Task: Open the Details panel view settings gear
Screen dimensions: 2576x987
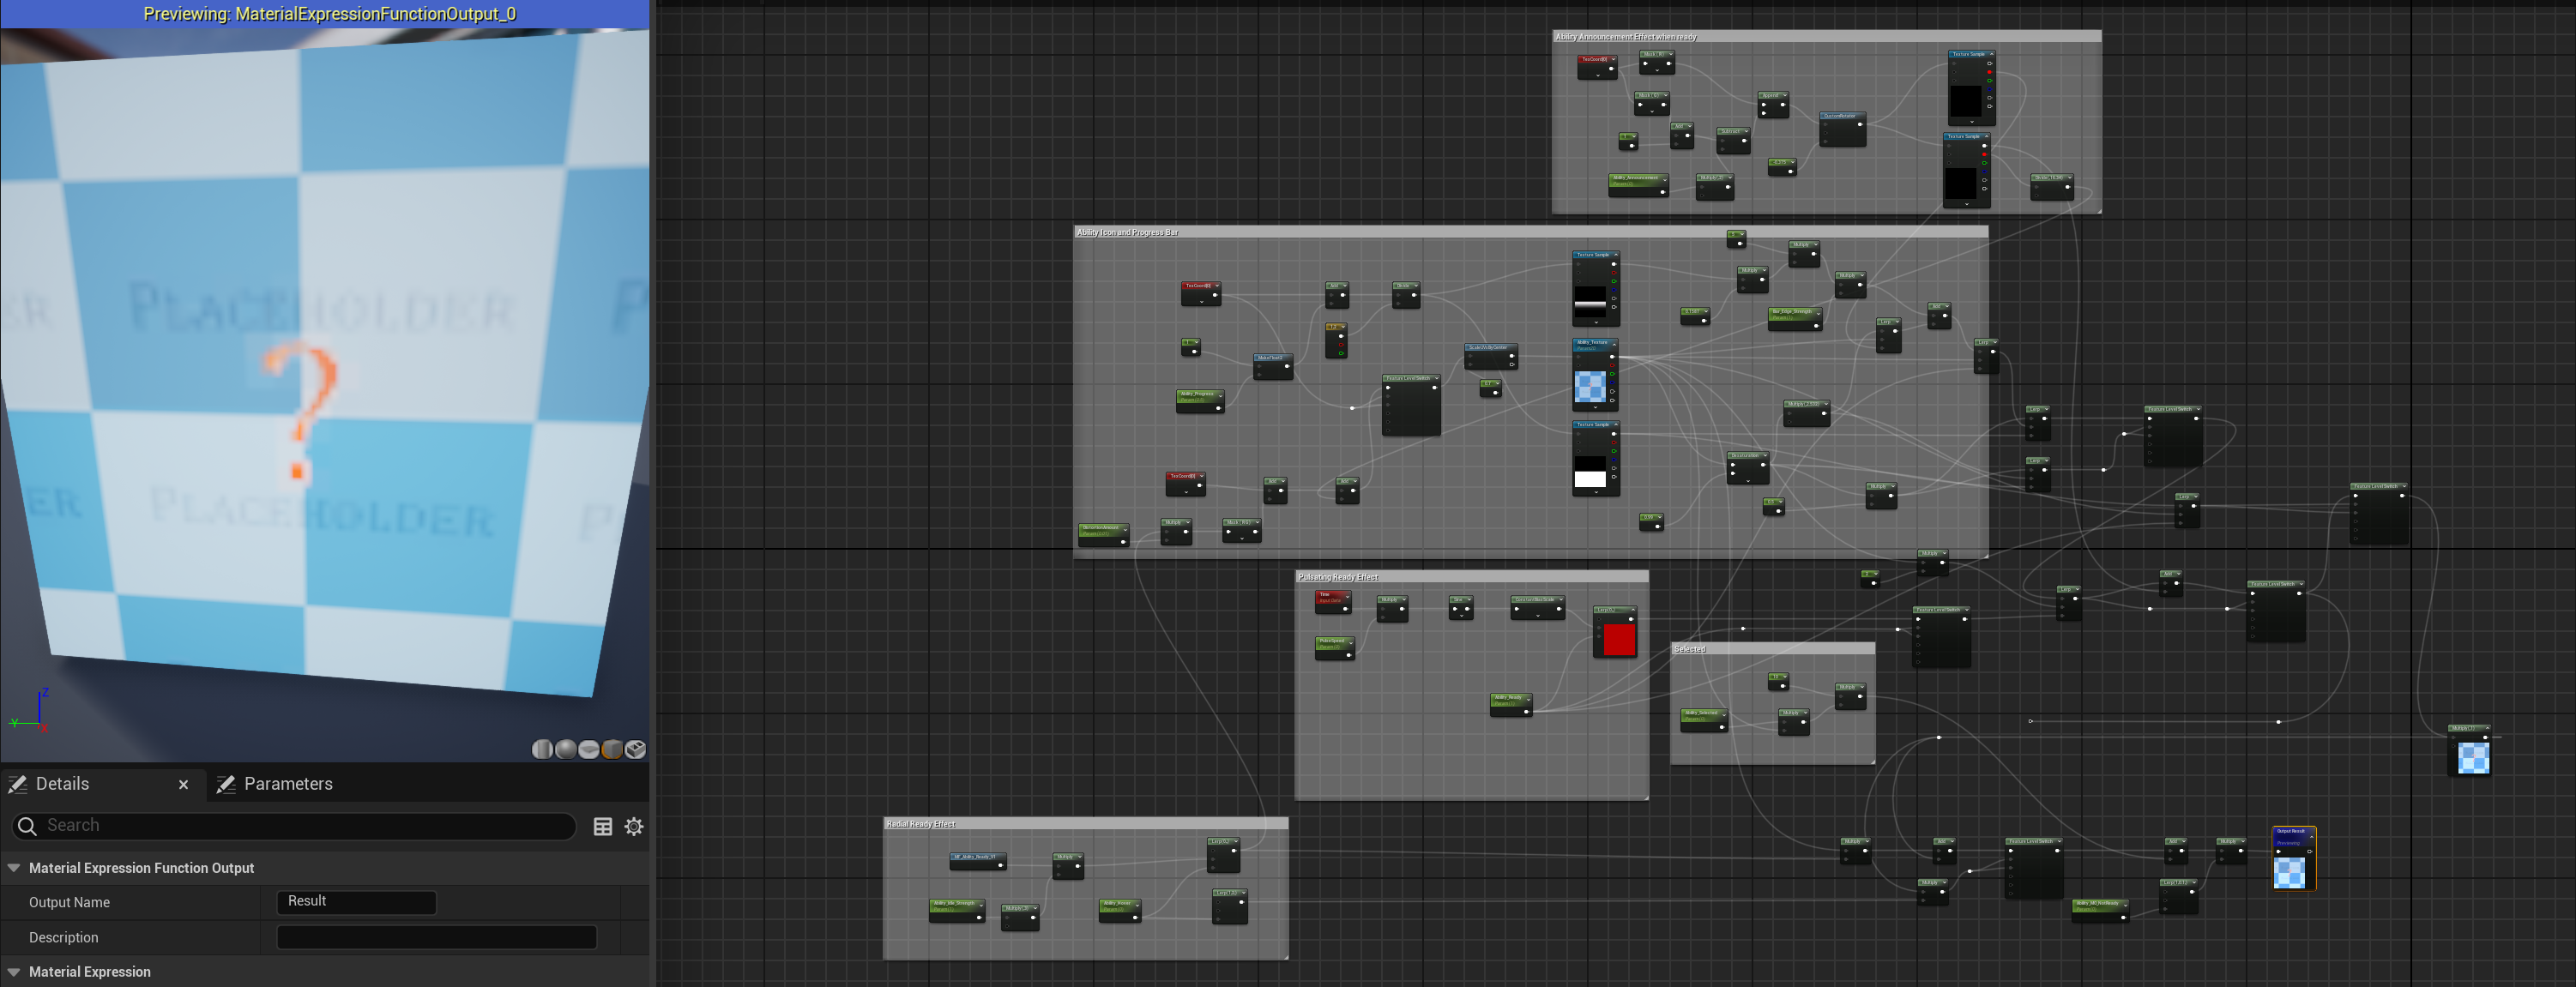Action: 634,826
